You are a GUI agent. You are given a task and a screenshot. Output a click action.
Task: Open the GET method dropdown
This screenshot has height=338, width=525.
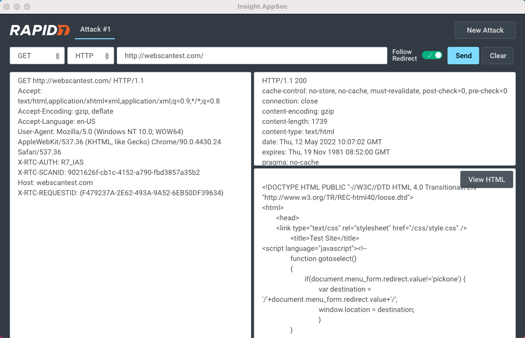click(37, 56)
